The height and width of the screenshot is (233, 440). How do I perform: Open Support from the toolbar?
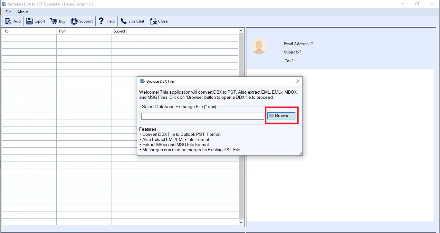pyautogui.click(x=82, y=21)
